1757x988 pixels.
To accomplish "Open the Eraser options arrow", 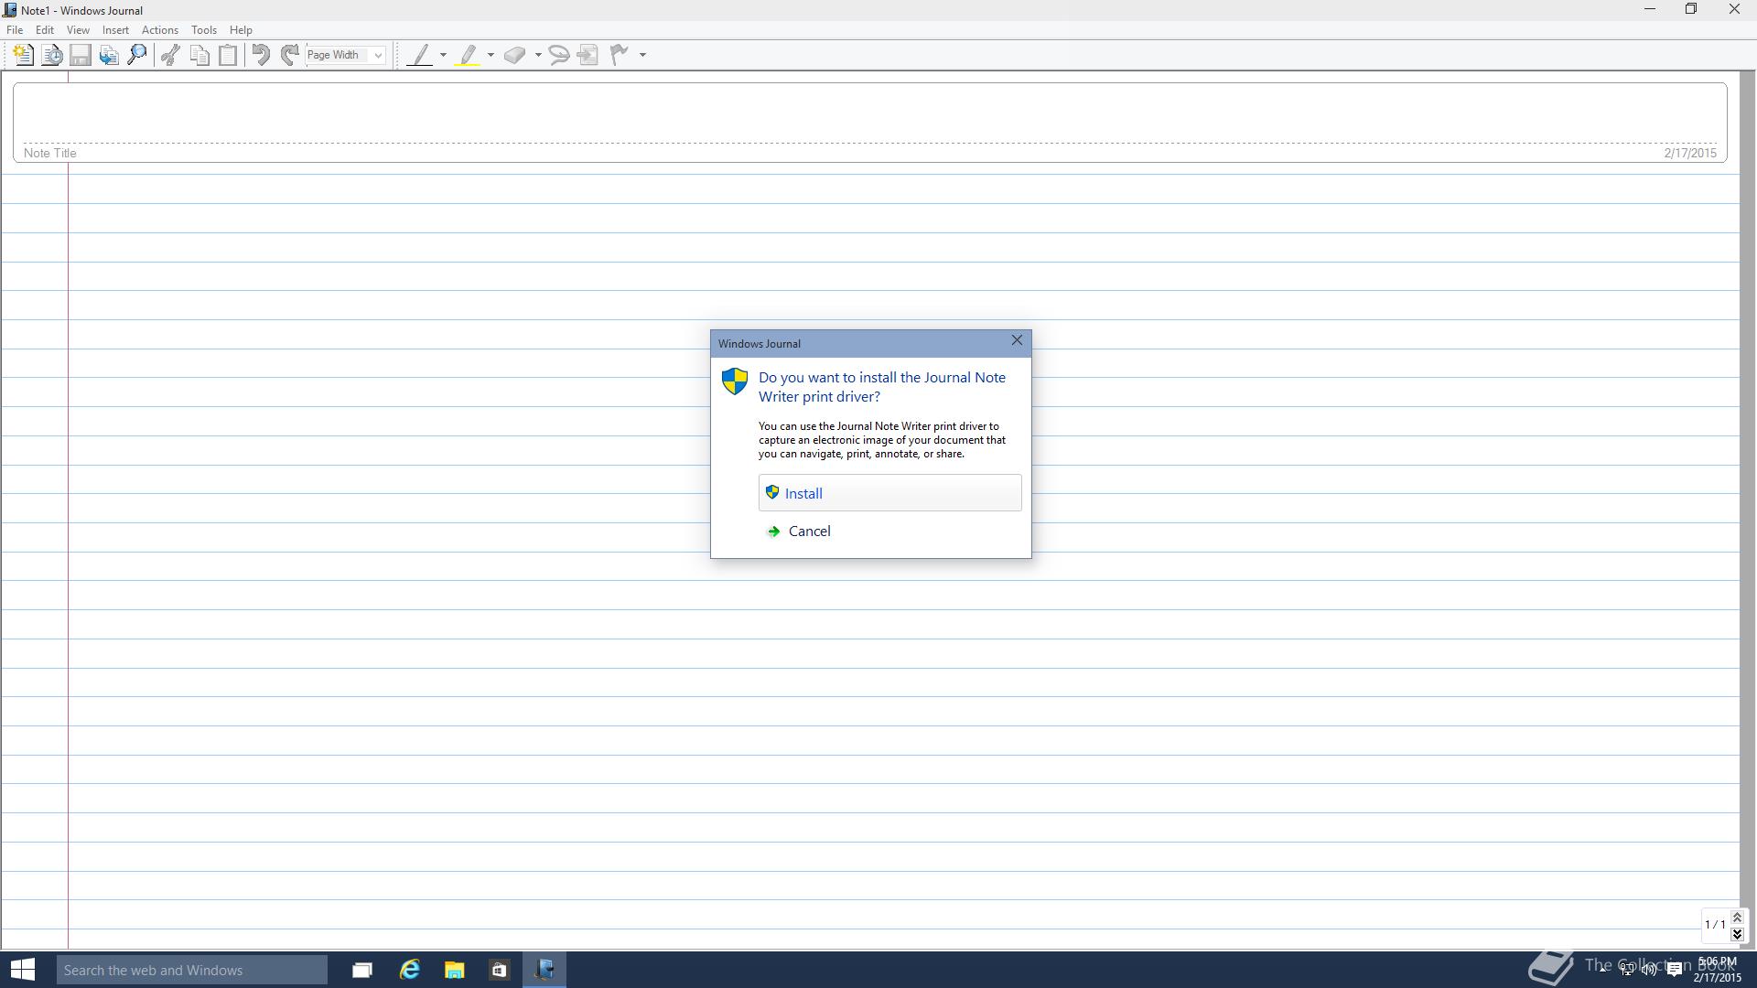I will click(x=538, y=55).
